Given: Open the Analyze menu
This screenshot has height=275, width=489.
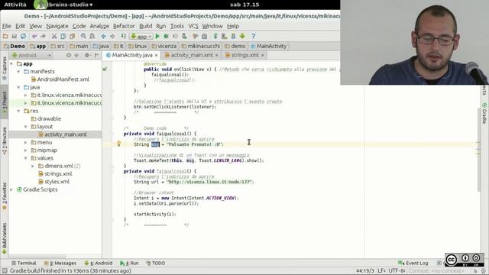Looking at the screenshot, I should point(99,26).
